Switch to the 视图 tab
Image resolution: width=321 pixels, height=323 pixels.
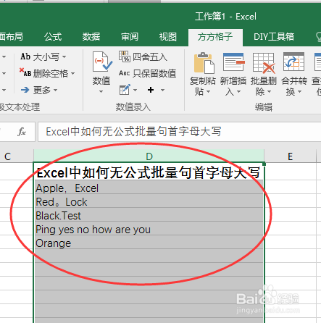point(168,37)
